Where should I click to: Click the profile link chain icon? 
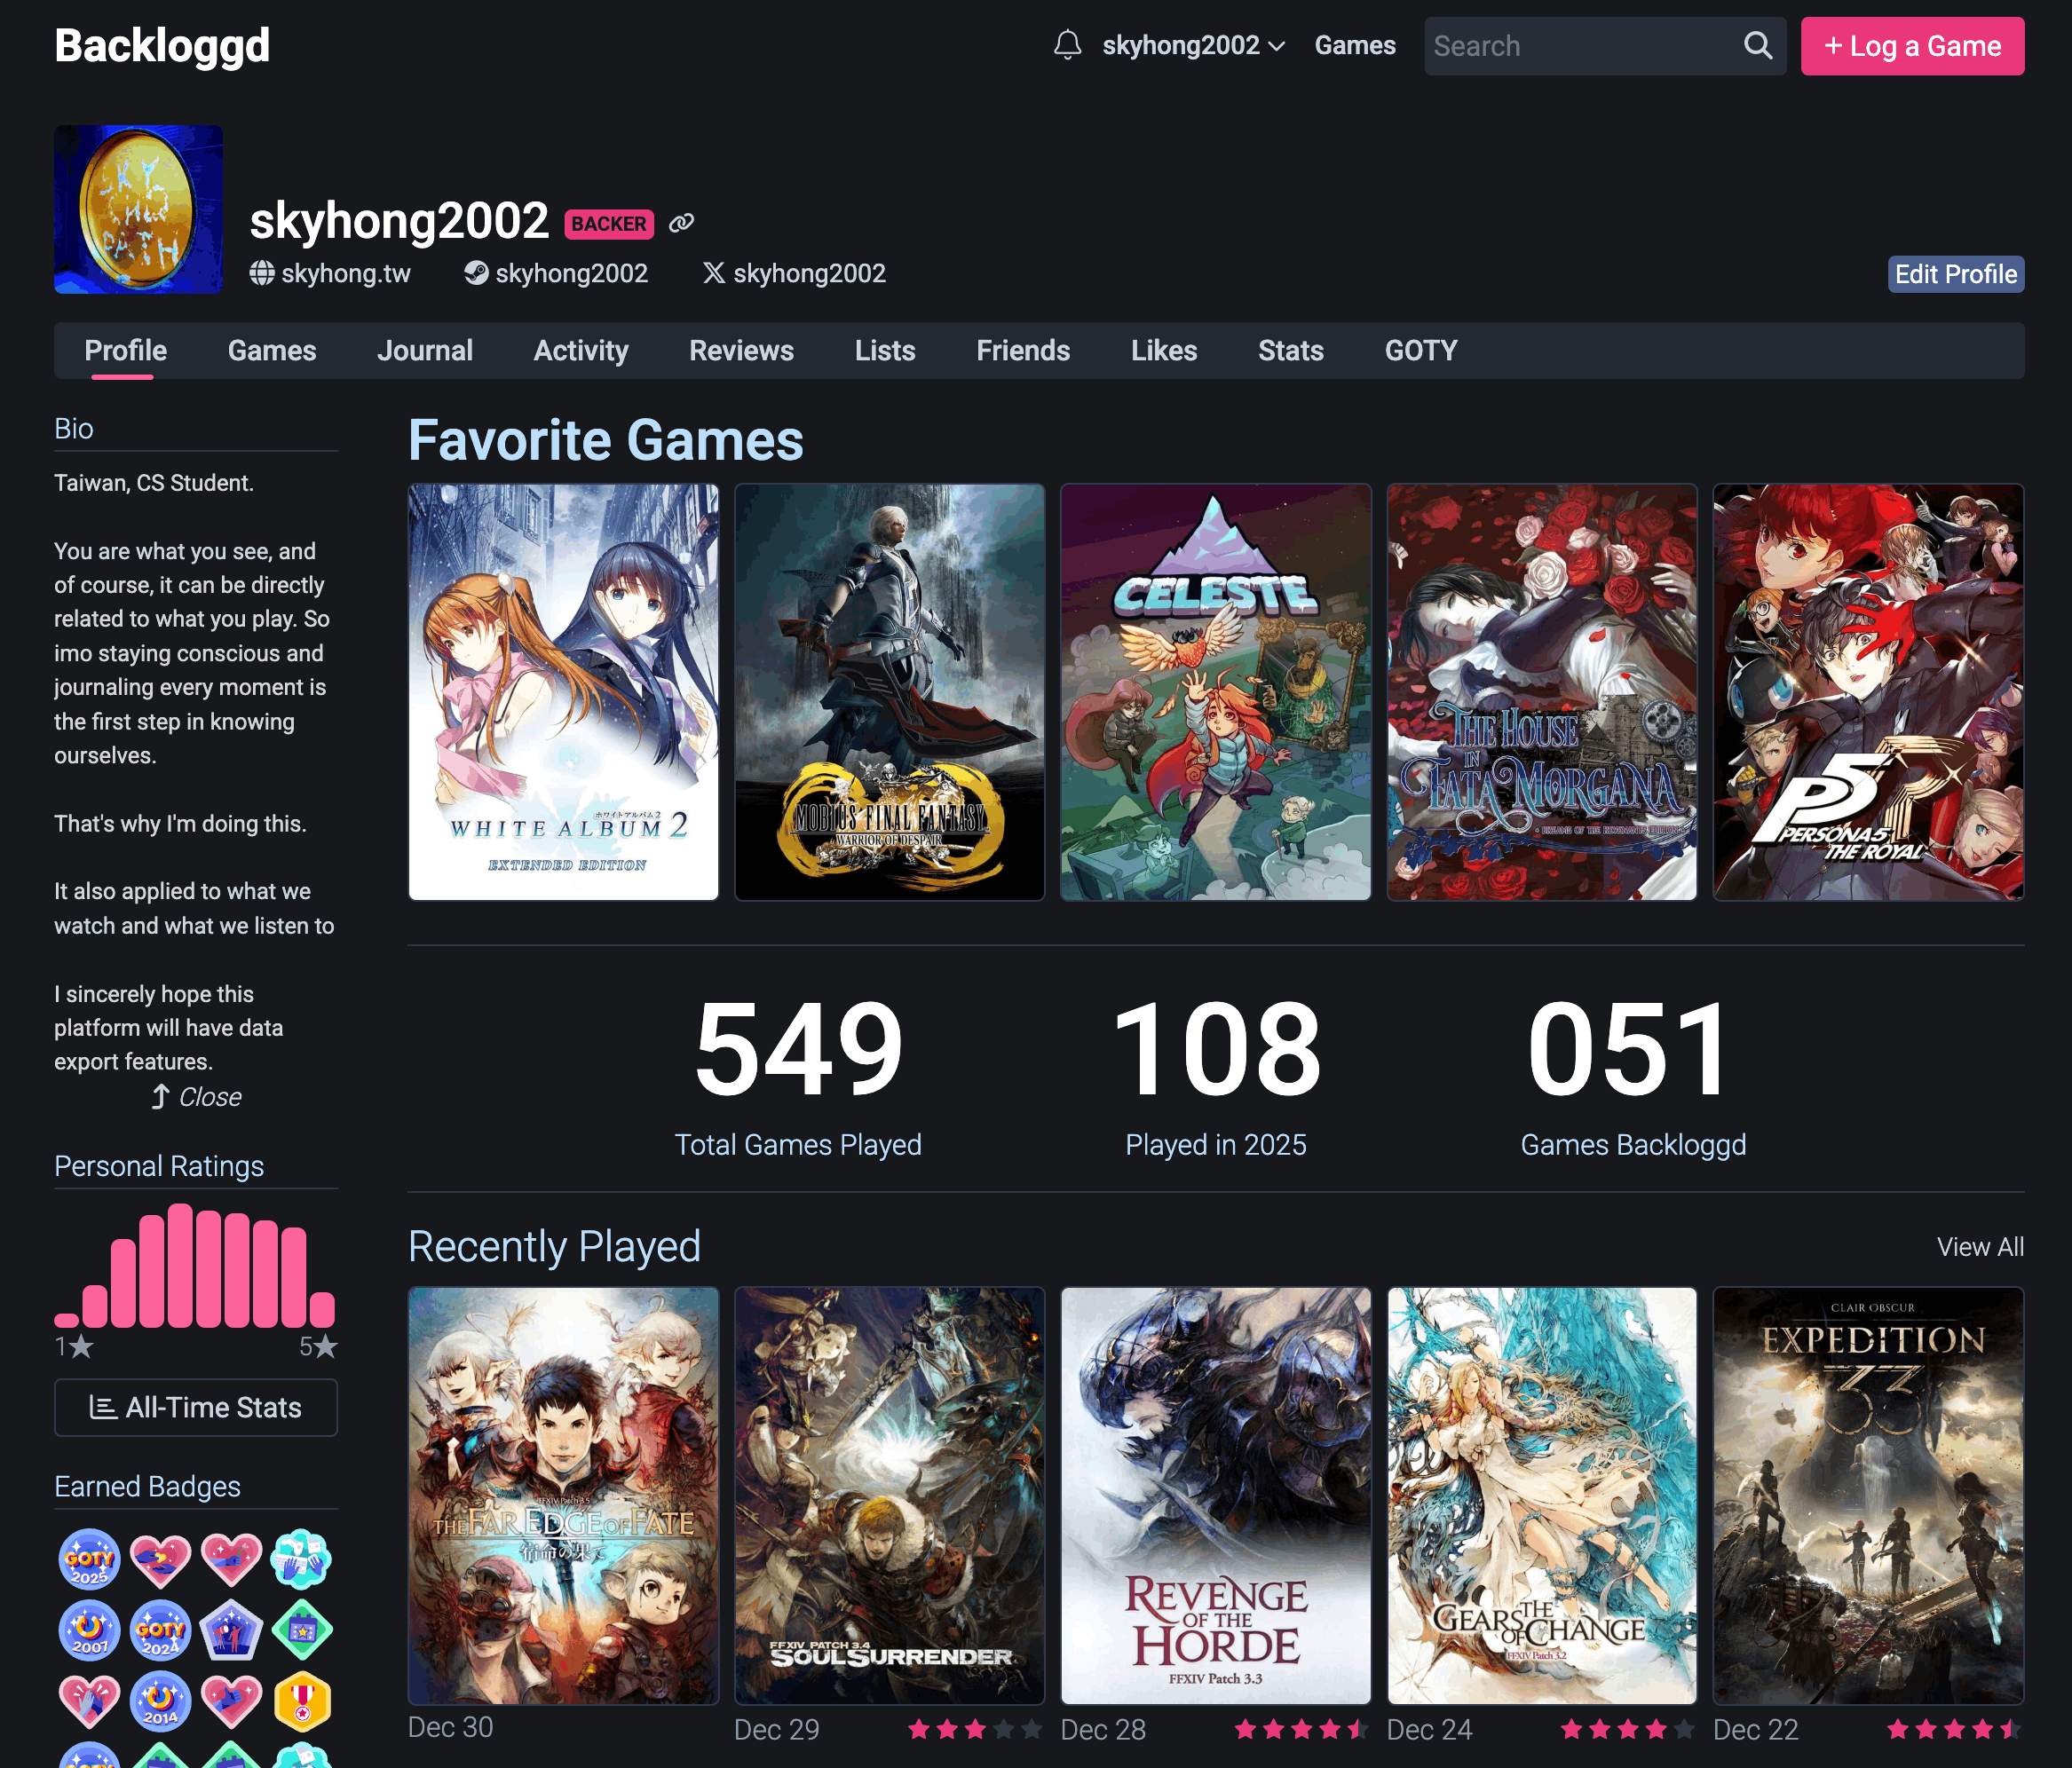pos(681,223)
